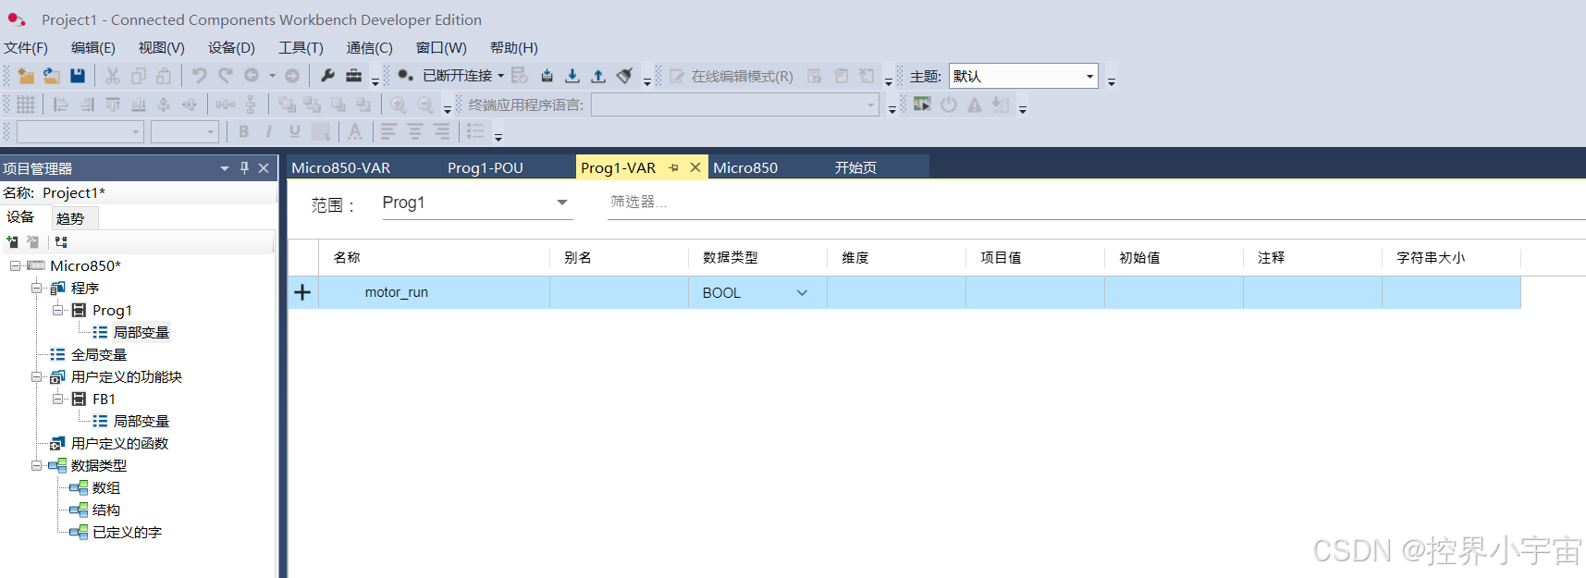Toggle pin on Prog1-VAR tab
Screen dimensions: 1586x578
pyautogui.click(x=673, y=167)
